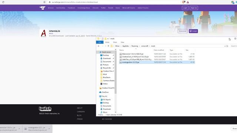
Task: Click the Explorer sidebar vertical scrollbar thumb
Action: tap(116, 72)
